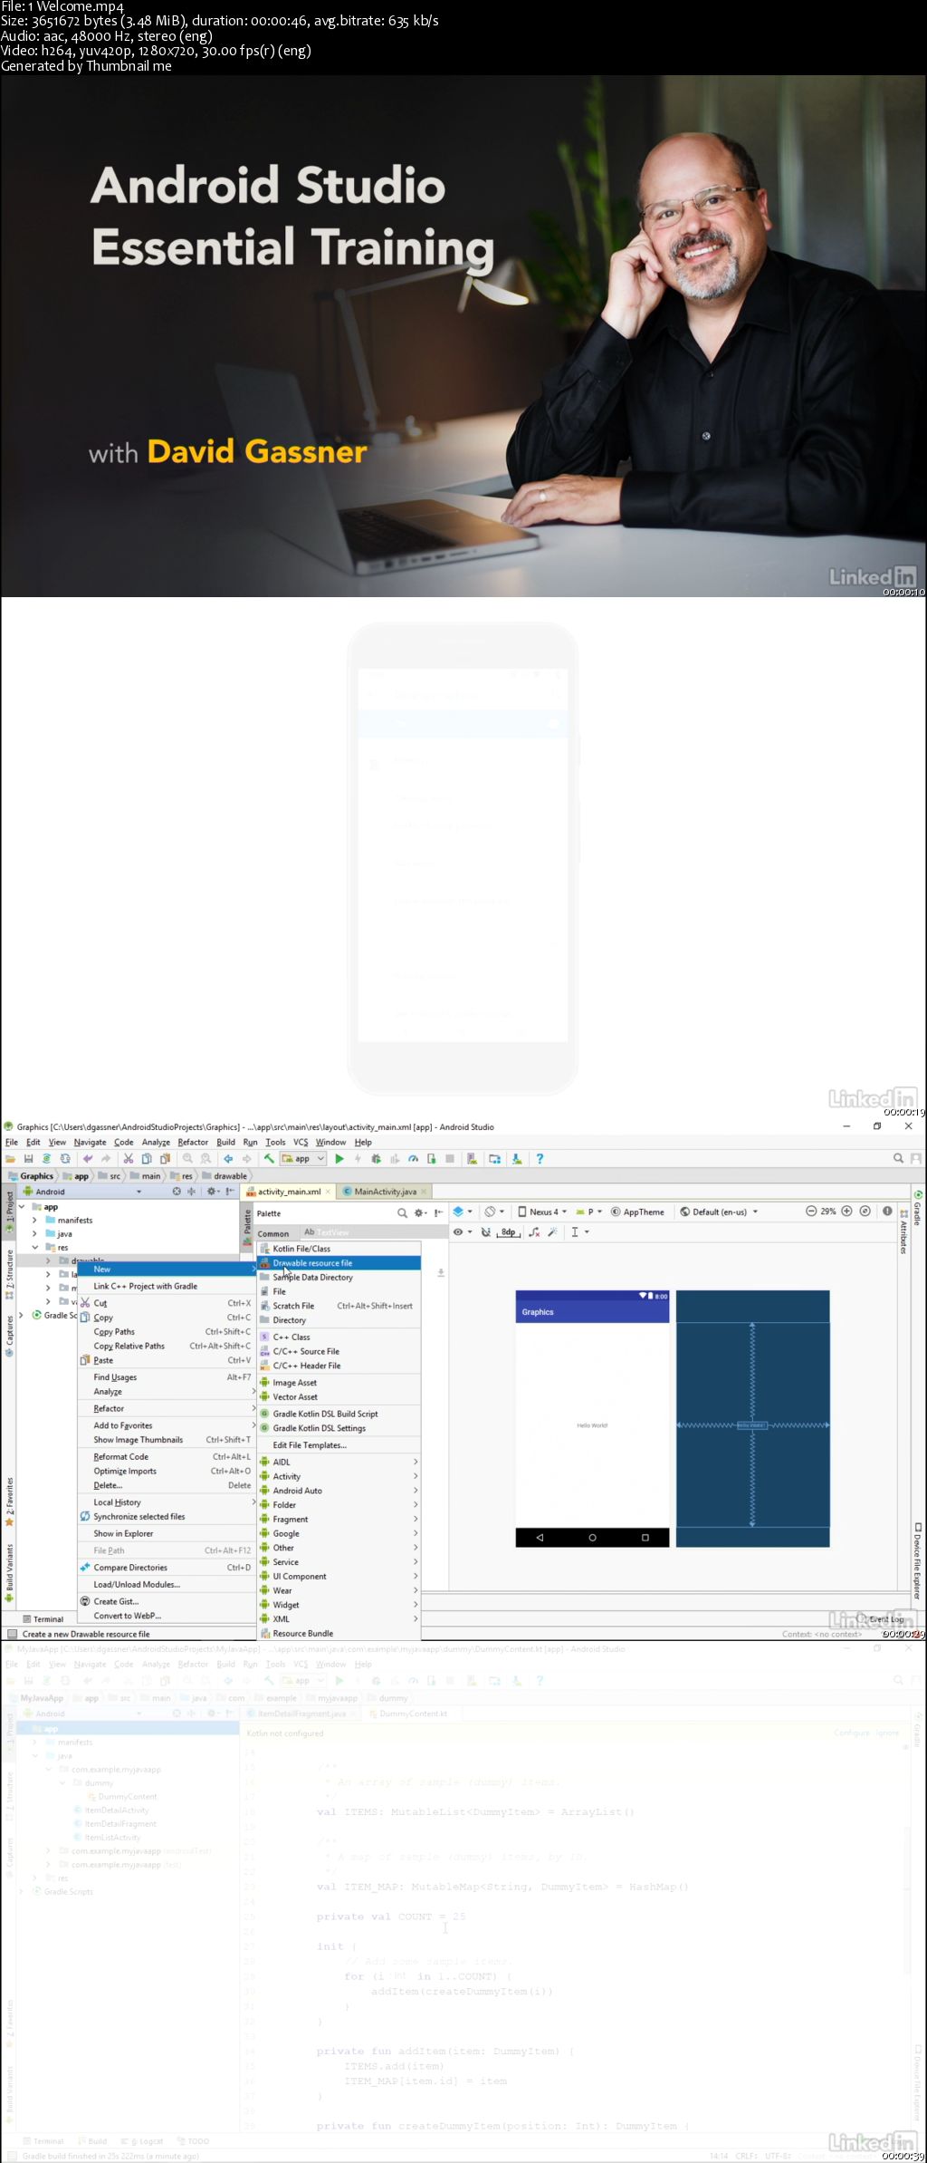Click the Infer Constraints magic wand icon
927x2163 pixels.
[x=552, y=1231]
